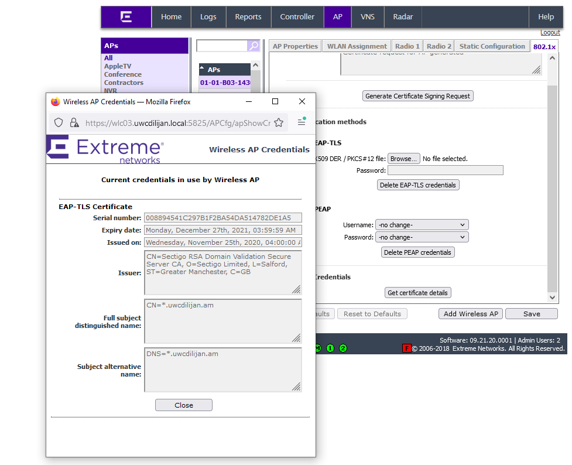
Task: Open the Logs menu
Action: 208,17
